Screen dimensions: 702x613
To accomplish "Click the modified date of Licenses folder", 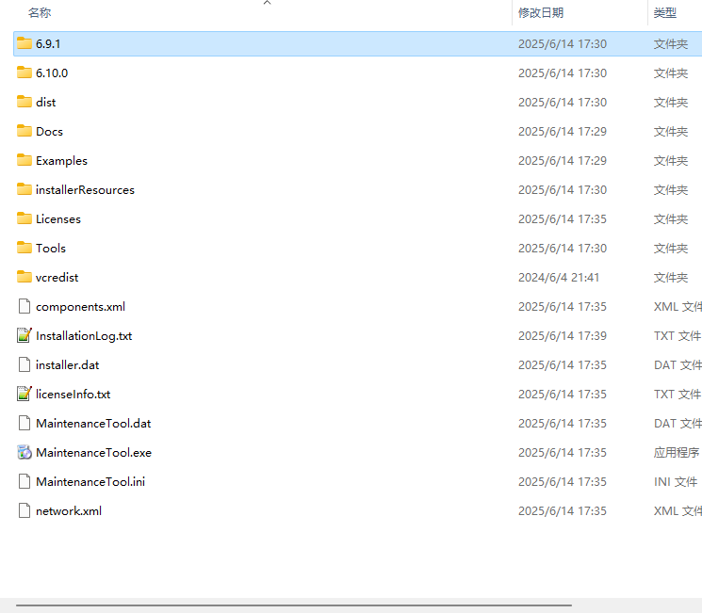I will pyautogui.click(x=563, y=218).
